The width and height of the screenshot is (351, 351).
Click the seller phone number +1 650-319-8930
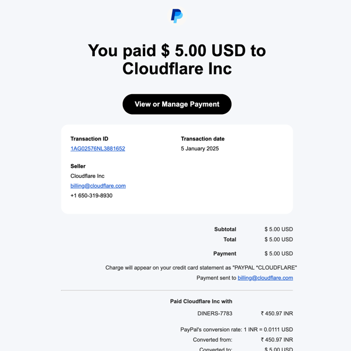tap(91, 195)
